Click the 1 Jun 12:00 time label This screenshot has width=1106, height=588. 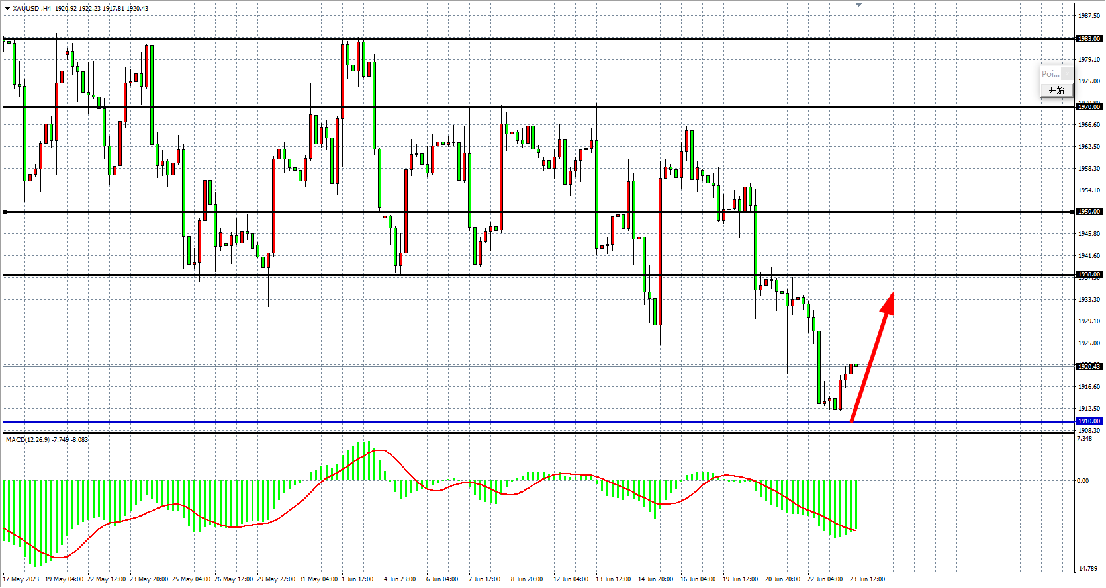[x=357, y=579]
